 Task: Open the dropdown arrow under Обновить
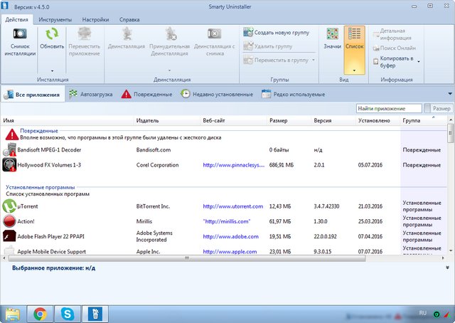click(x=51, y=70)
